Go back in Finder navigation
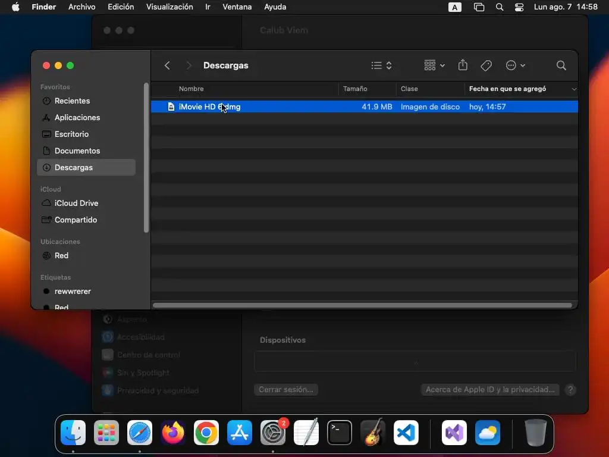This screenshot has width=609, height=457. point(167,65)
